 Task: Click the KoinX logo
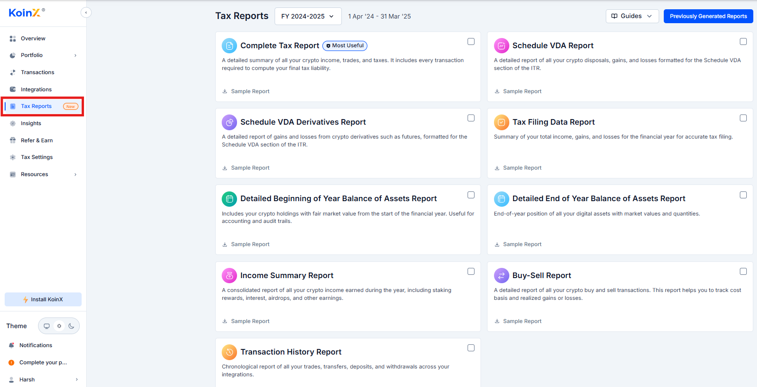pos(26,13)
